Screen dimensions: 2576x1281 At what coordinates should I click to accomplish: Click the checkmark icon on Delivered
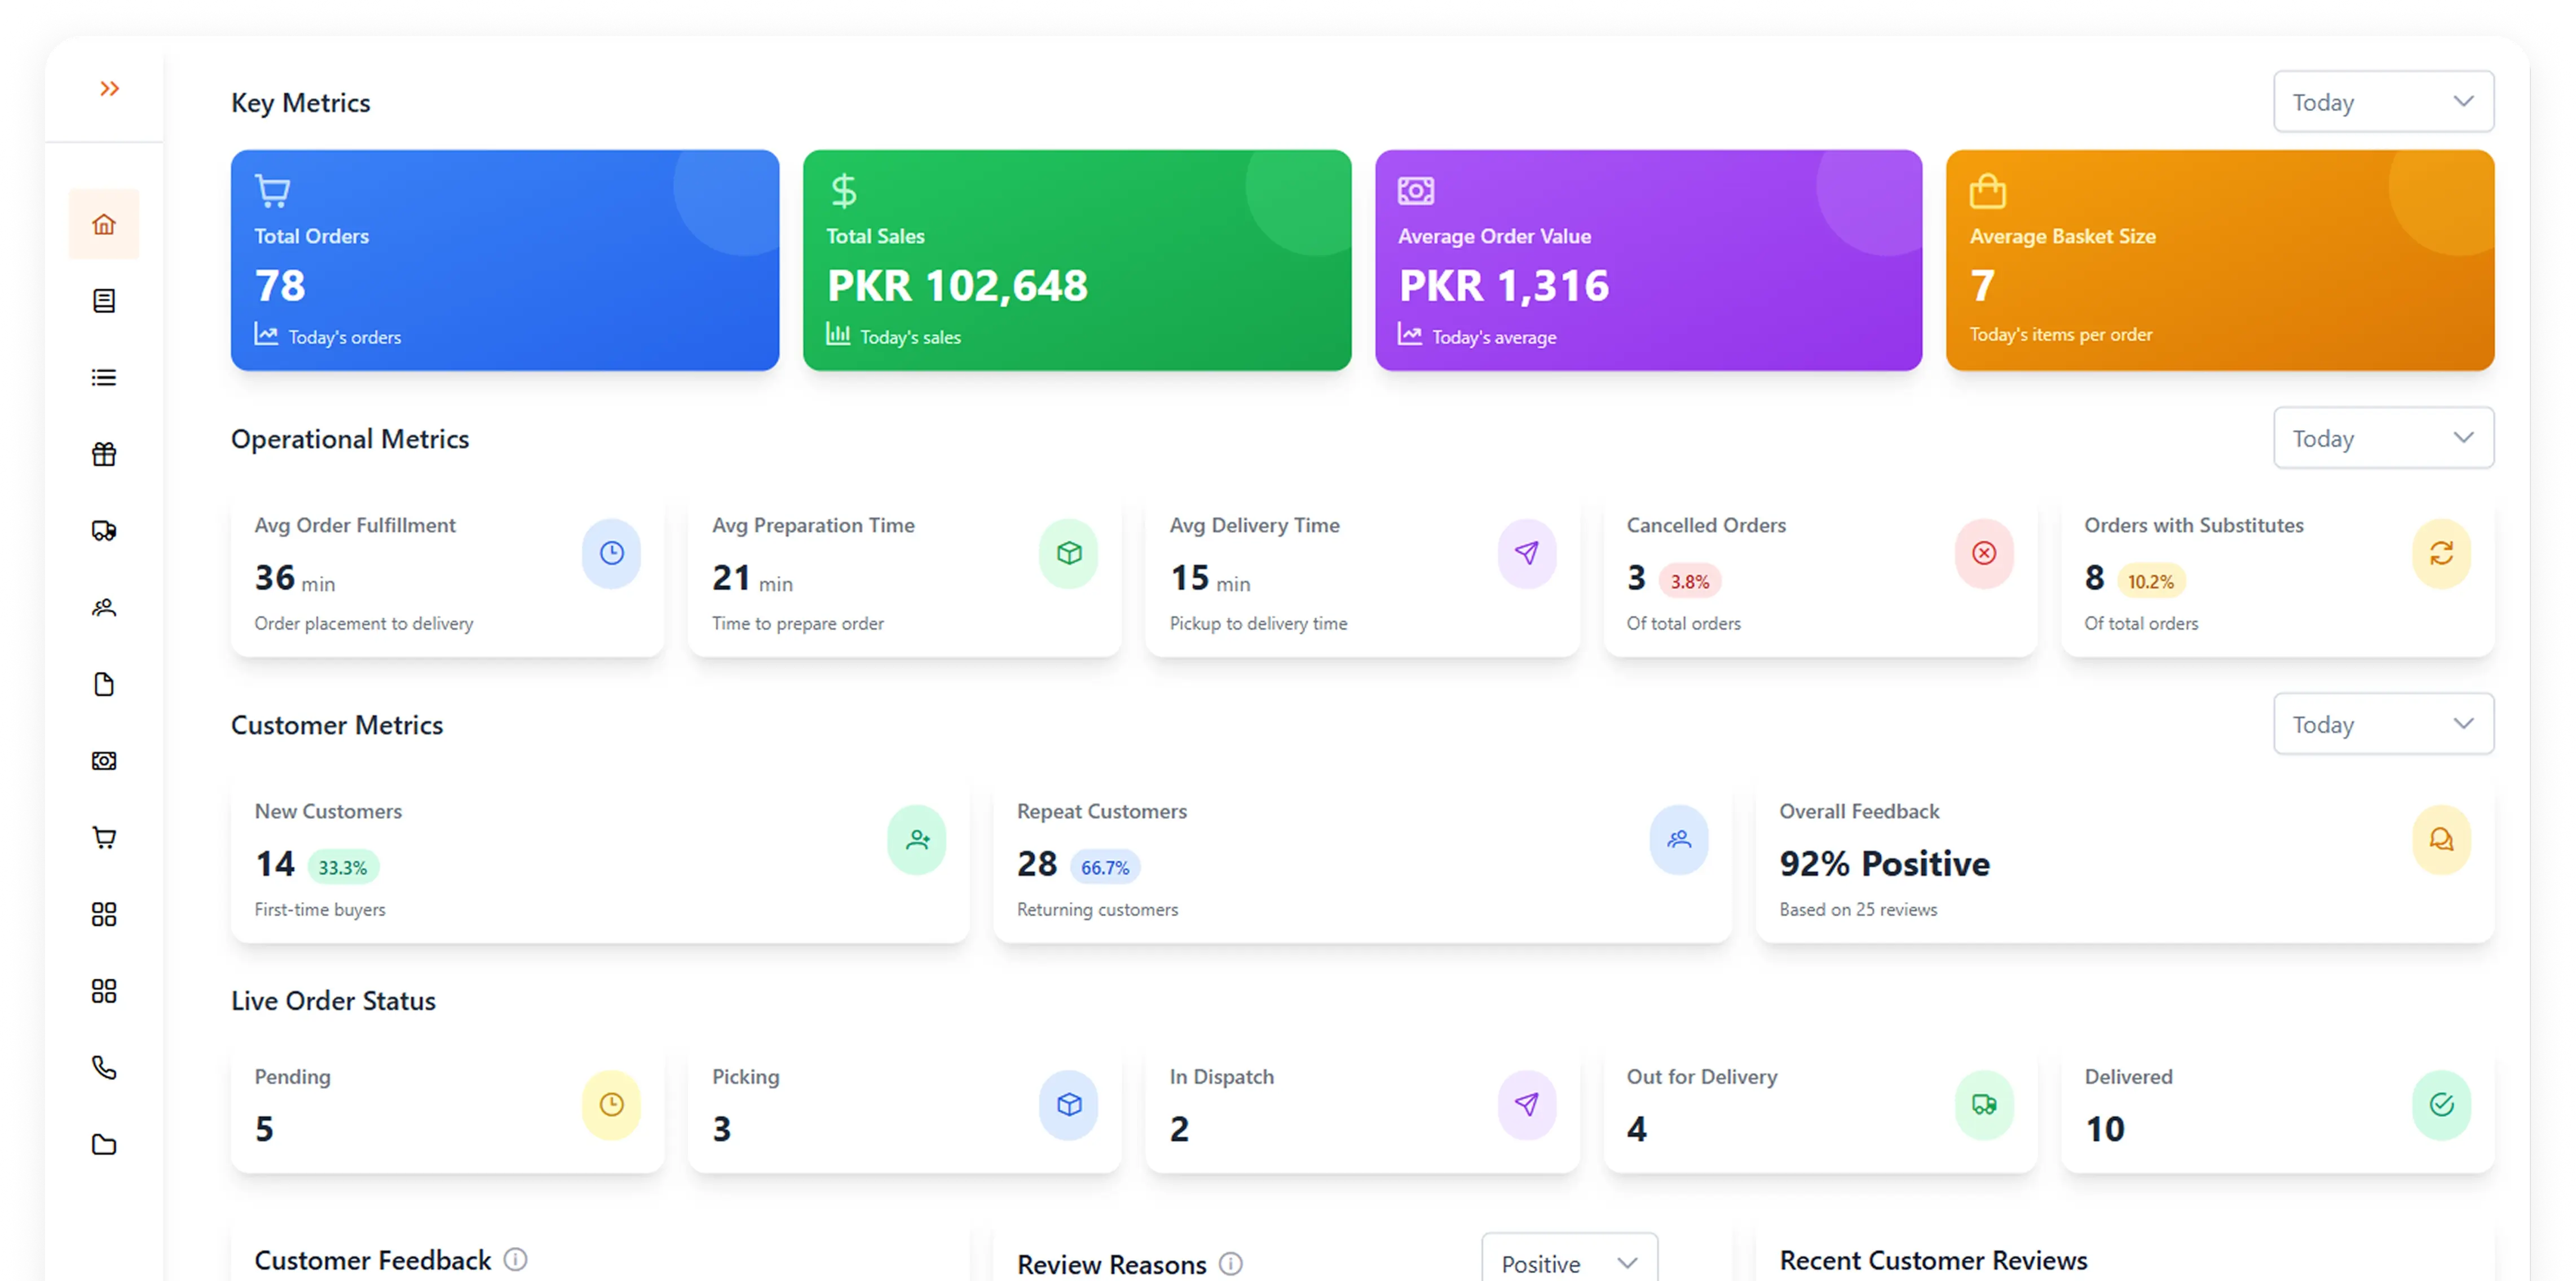[x=2442, y=1105]
